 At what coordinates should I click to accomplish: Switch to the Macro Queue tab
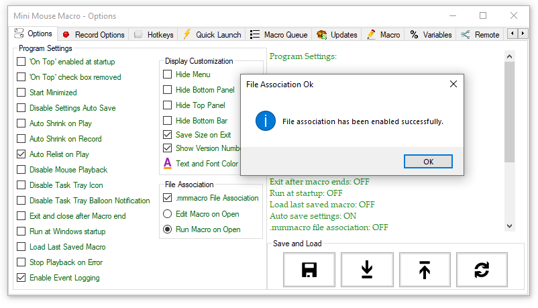(x=278, y=34)
